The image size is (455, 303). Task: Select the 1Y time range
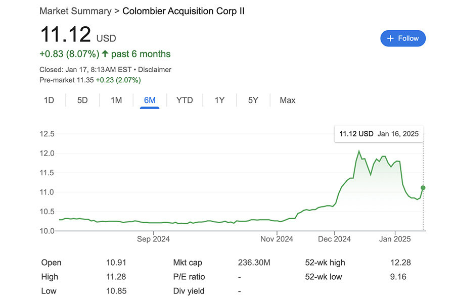click(219, 100)
